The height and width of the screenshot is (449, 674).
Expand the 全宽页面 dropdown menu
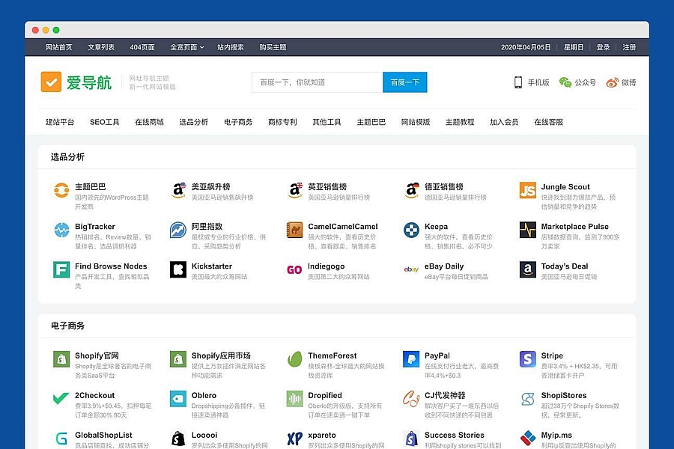(x=187, y=47)
